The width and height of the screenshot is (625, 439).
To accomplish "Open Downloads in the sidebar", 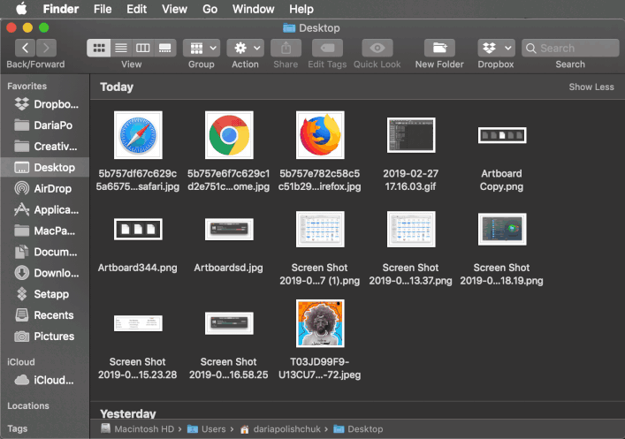I will click(44, 273).
